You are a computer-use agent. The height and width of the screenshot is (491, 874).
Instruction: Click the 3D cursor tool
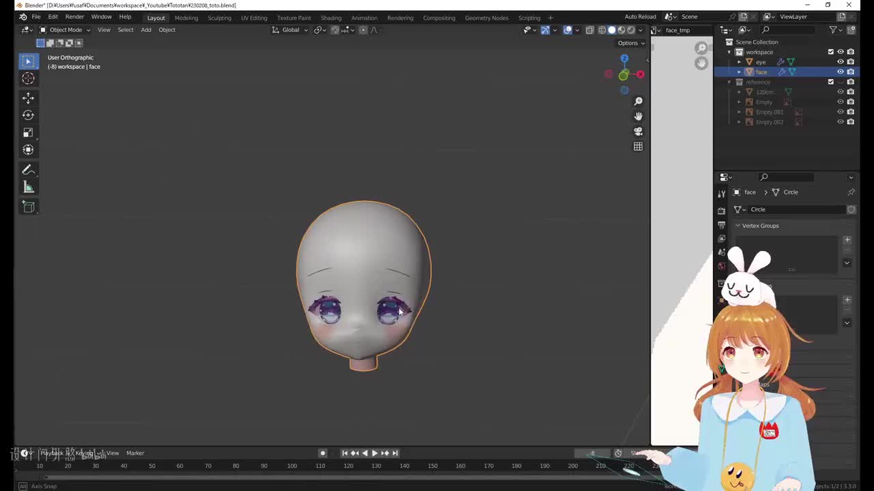coord(28,78)
